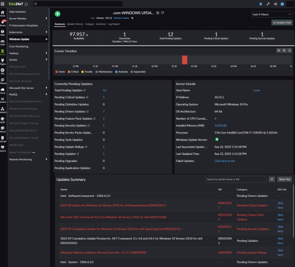Expand the Docker submenu
Screen dimensions: 295x267
(46, 59)
